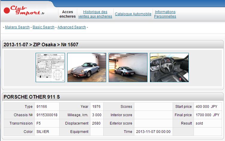
Task: Select the type value 91166
Action: pyautogui.click(x=42, y=107)
